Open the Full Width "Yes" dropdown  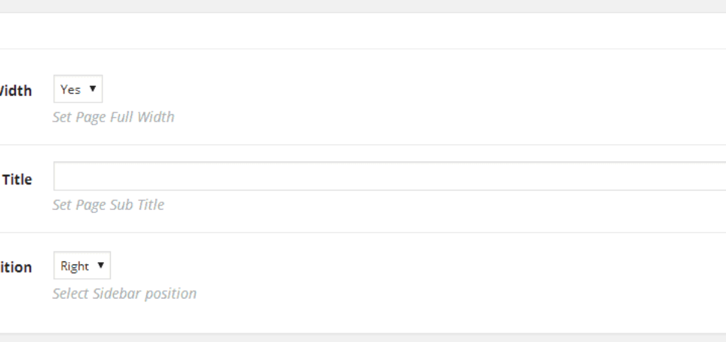[x=78, y=89]
